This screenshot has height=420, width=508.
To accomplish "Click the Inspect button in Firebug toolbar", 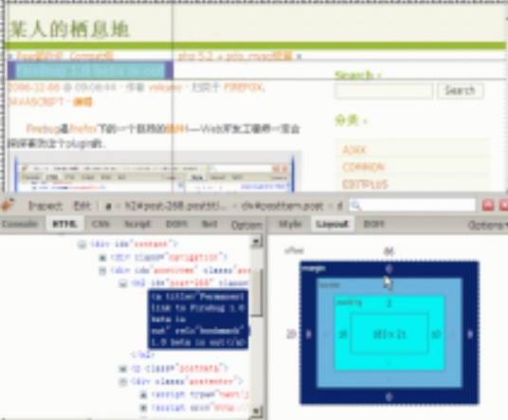I will pos(45,206).
